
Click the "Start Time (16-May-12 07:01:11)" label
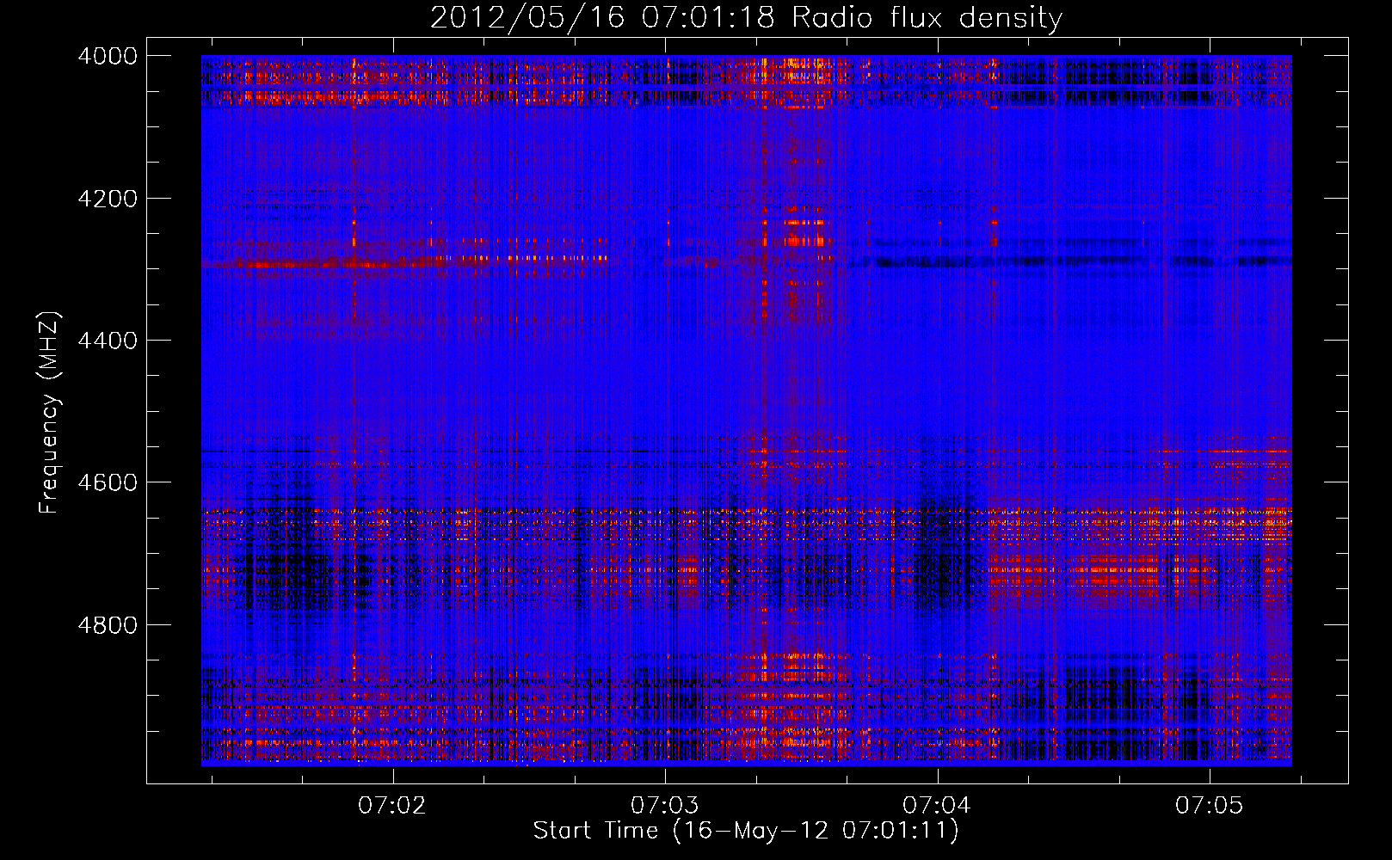pyautogui.click(x=746, y=831)
